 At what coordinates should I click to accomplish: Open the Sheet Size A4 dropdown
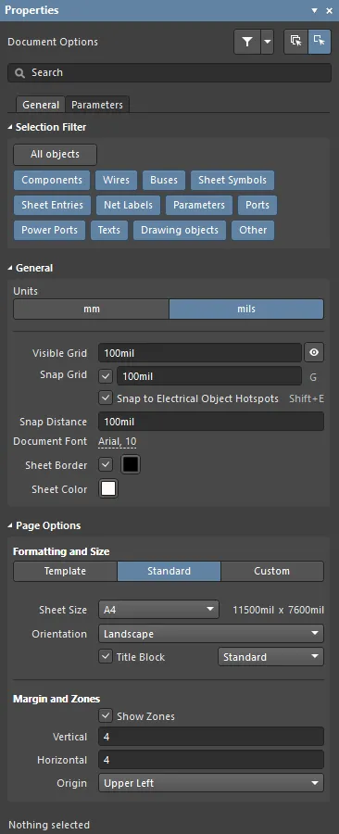pos(158,610)
